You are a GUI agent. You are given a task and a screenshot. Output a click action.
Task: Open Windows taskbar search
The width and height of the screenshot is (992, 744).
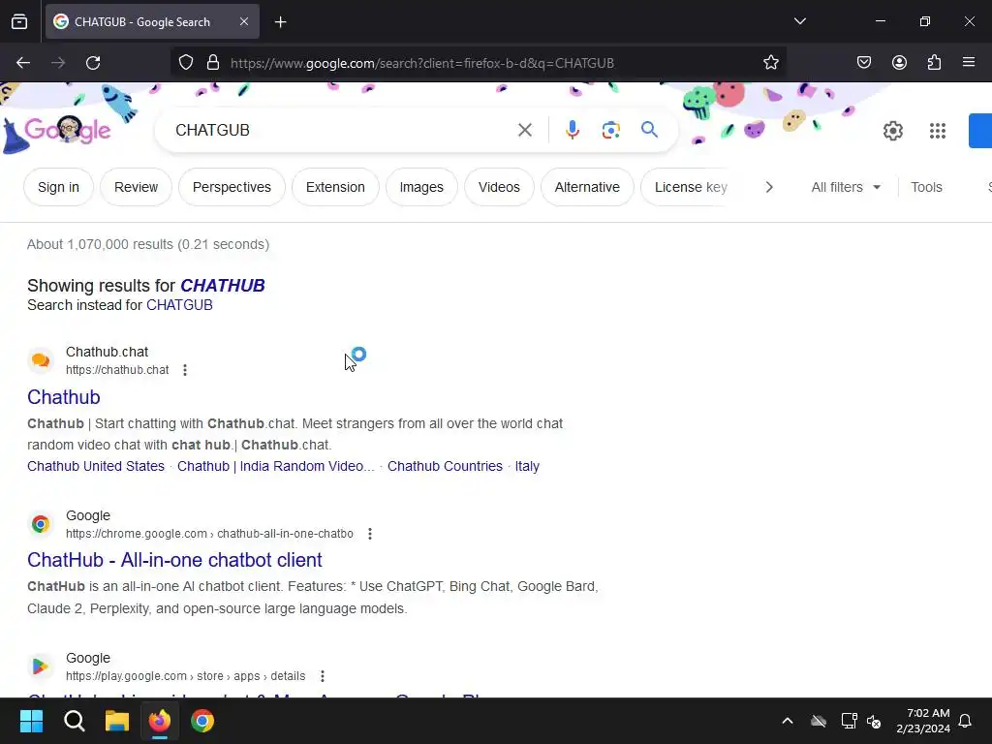(x=74, y=721)
